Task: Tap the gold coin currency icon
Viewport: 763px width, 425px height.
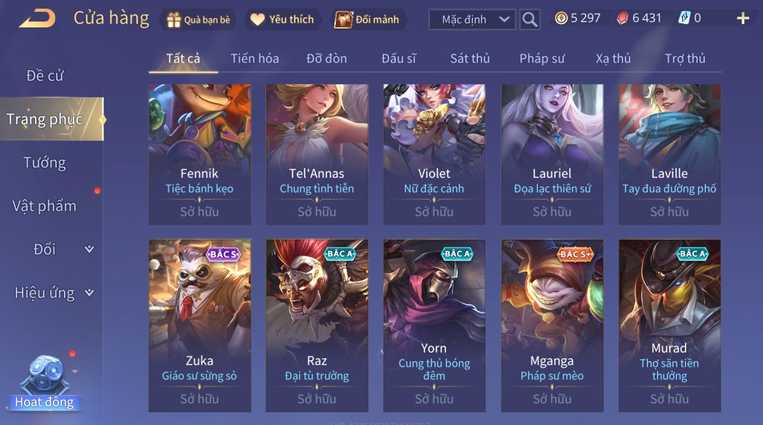Action: point(561,19)
